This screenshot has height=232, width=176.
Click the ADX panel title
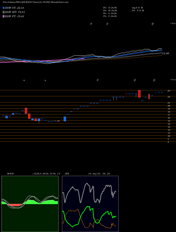[x=67, y=174]
